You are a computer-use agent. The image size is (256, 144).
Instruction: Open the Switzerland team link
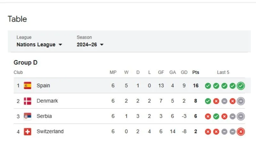tap(50, 132)
